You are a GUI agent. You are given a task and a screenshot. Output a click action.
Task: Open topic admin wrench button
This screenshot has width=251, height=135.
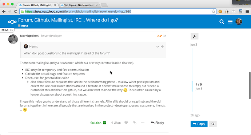click(x=195, y=36)
